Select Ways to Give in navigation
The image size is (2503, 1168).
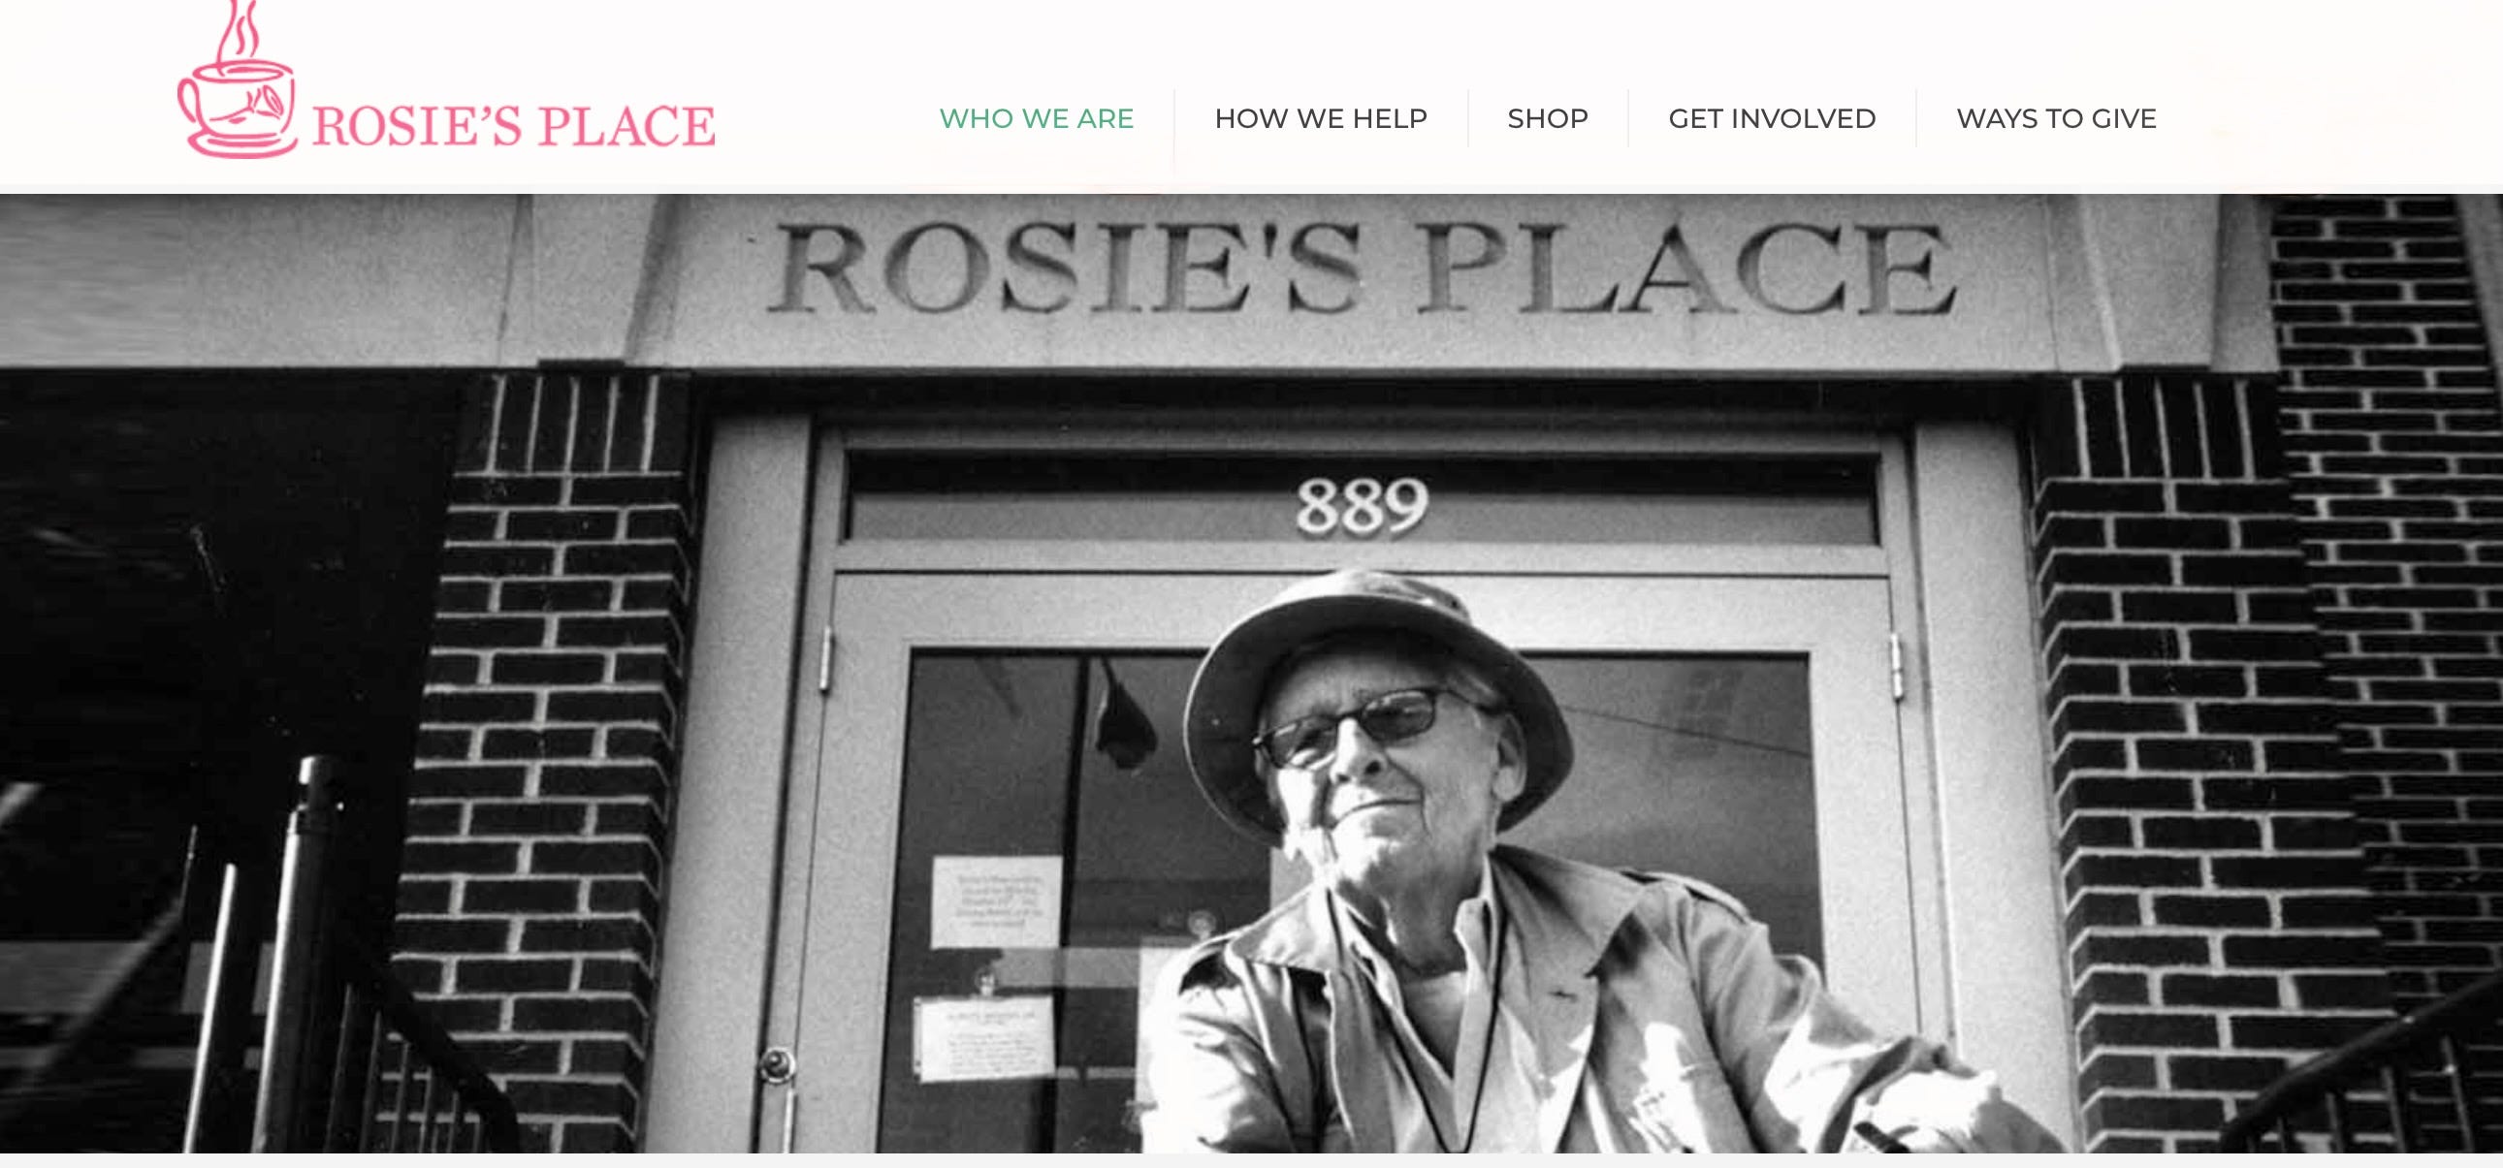(x=2056, y=118)
